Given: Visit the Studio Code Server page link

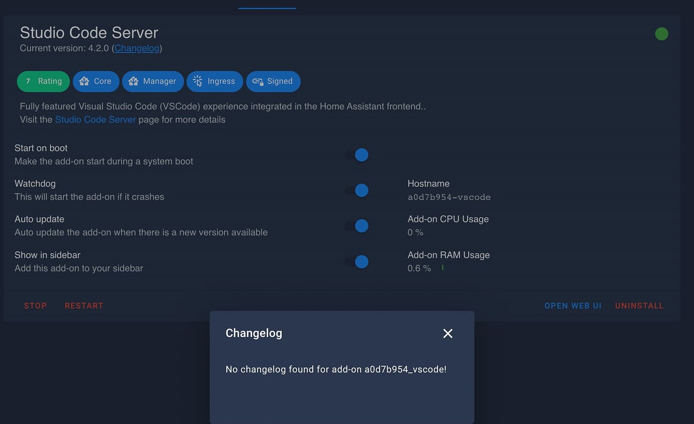Looking at the screenshot, I should click(x=95, y=120).
